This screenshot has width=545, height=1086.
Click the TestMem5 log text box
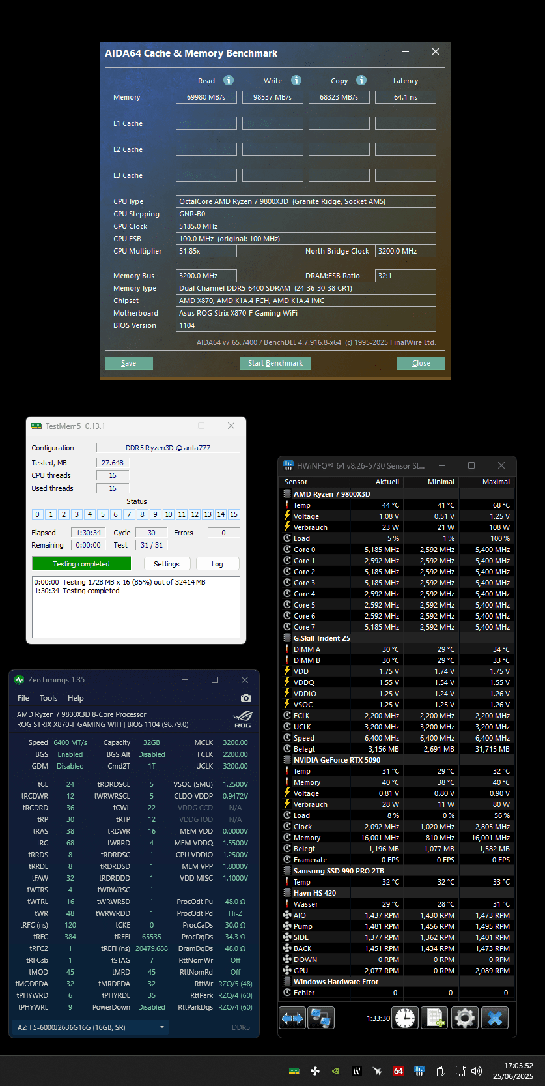pos(136,607)
